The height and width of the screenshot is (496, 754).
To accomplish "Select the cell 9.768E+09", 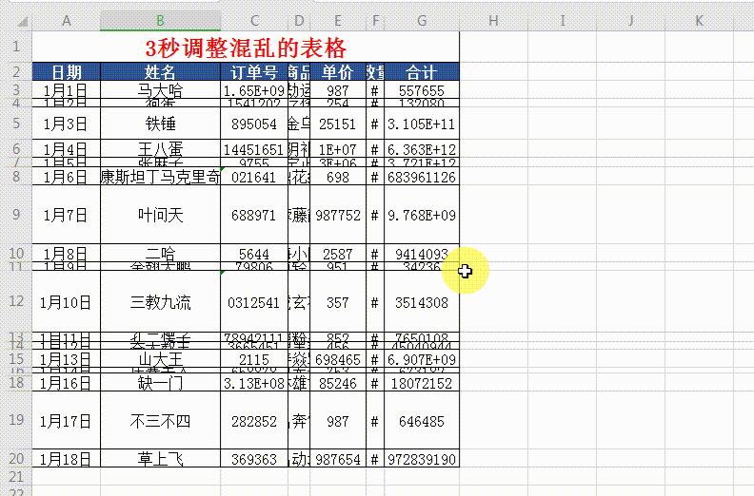I will point(422,215).
